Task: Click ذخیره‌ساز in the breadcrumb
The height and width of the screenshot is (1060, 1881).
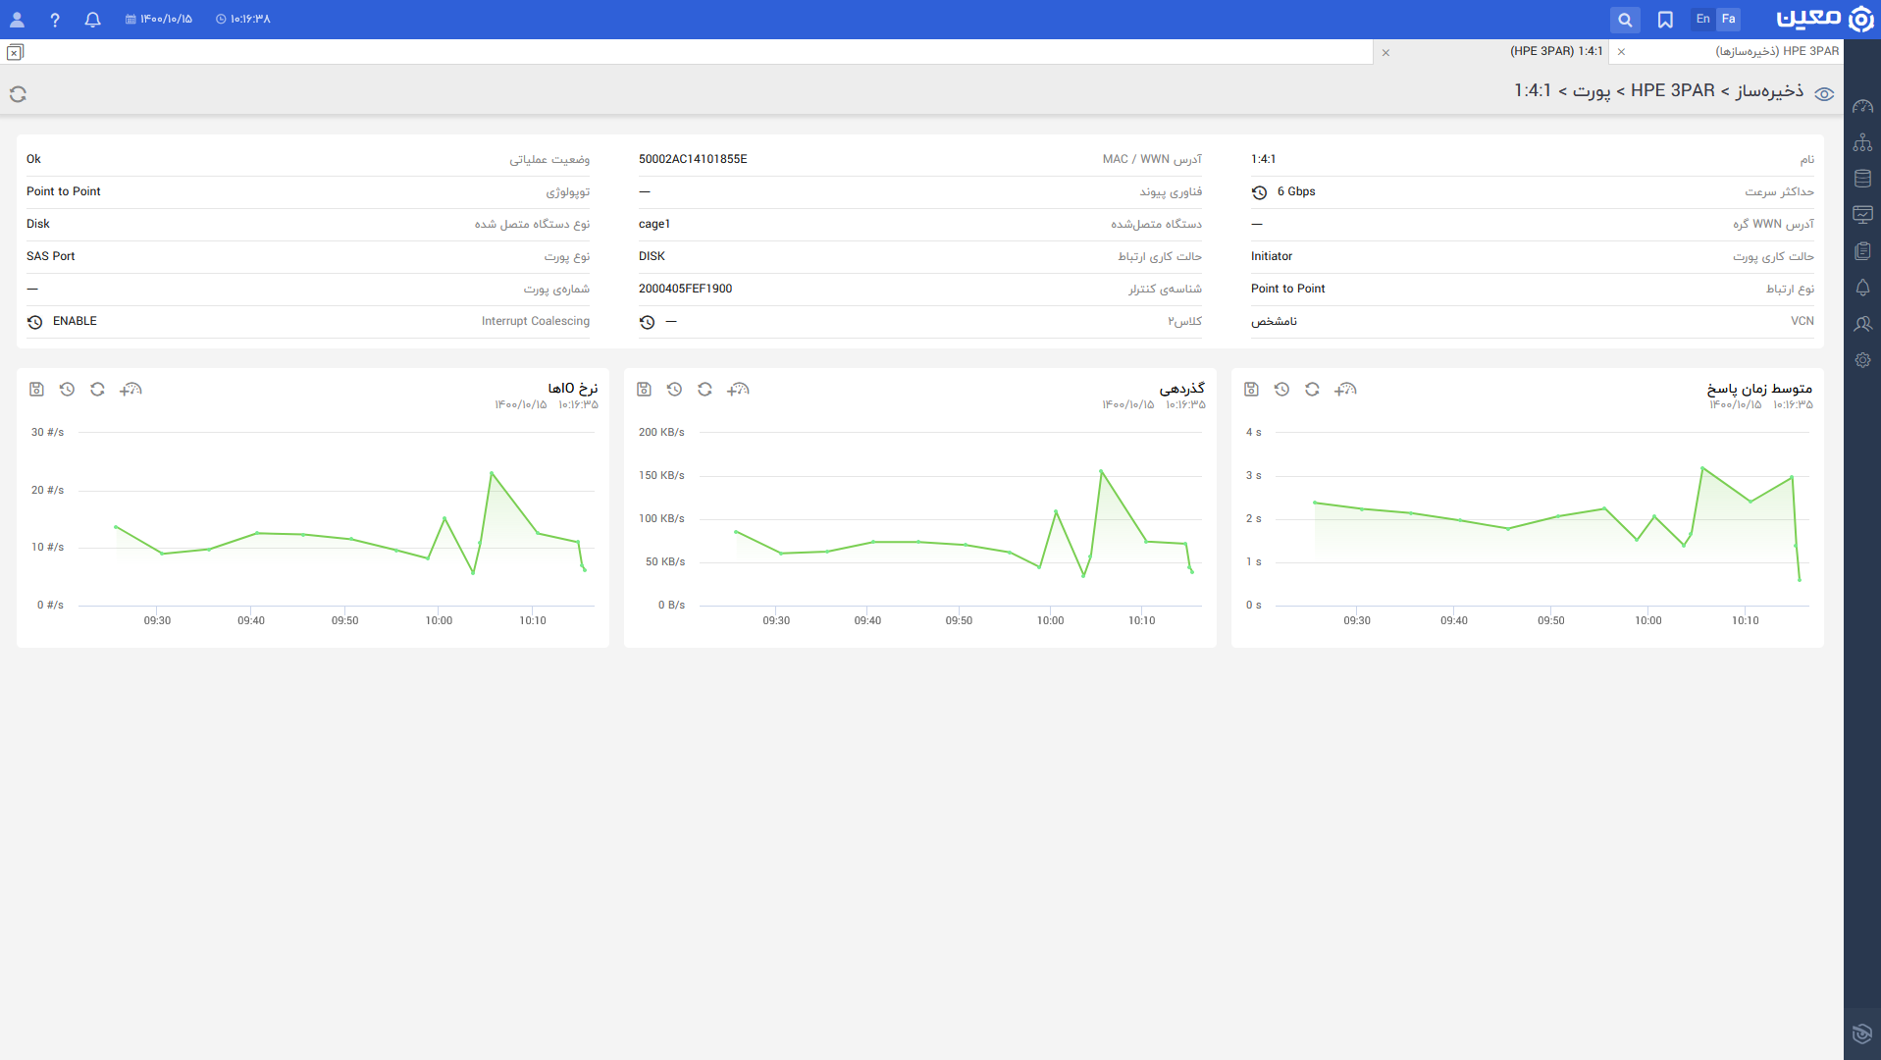Action: click(x=1769, y=90)
